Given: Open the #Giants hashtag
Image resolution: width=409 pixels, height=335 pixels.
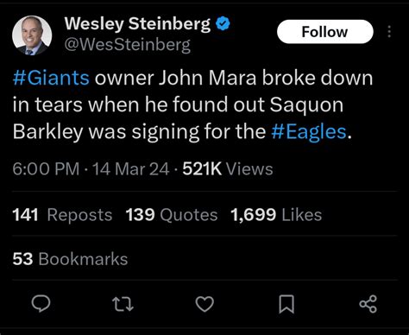Looking at the screenshot, I should click(51, 78).
